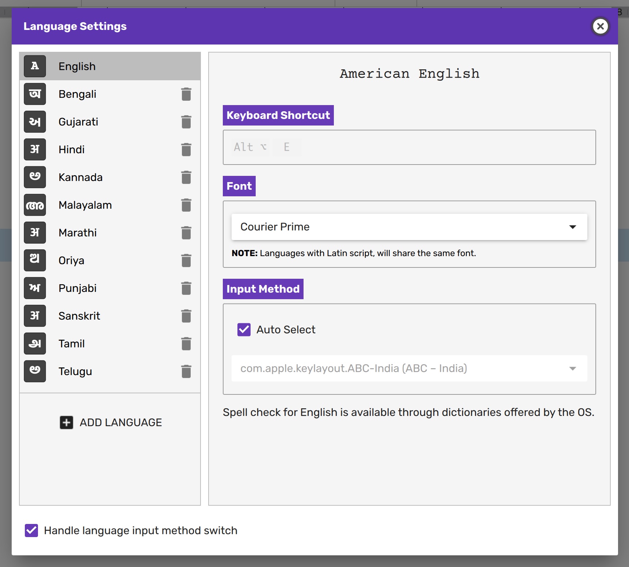
Task: Close the Language Settings dialog
Action: 600,26
